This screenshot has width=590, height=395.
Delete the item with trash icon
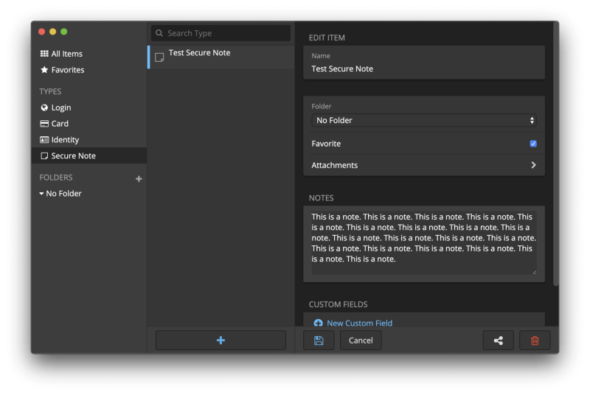click(x=535, y=340)
